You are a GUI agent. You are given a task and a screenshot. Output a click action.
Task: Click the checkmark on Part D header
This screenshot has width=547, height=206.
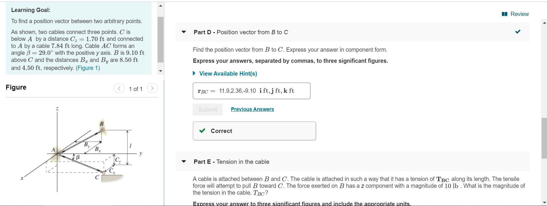[x=518, y=32]
